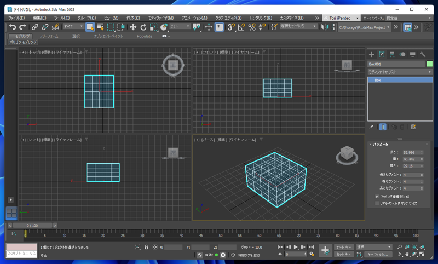
Task: Toggle the Angle Snap button
Action: tap(241, 27)
